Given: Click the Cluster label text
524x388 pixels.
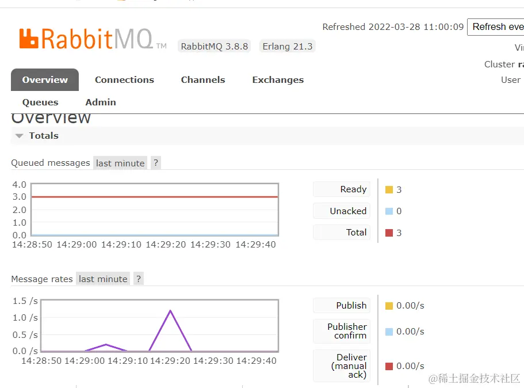Looking at the screenshot, I should coord(500,64).
